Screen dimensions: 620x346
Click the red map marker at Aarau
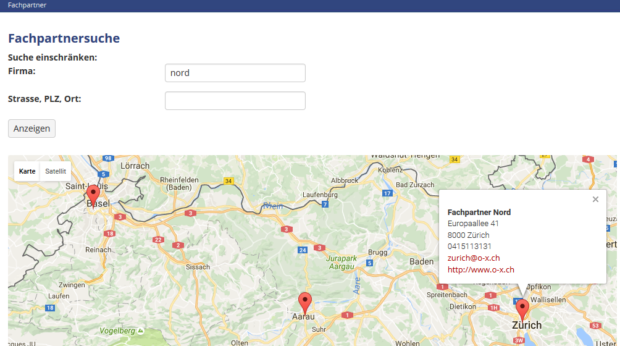click(x=305, y=303)
